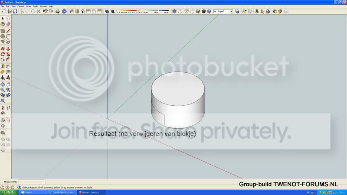Click the Print icon in toolbar
Screen dimensions: 347x195
pos(58,11)
